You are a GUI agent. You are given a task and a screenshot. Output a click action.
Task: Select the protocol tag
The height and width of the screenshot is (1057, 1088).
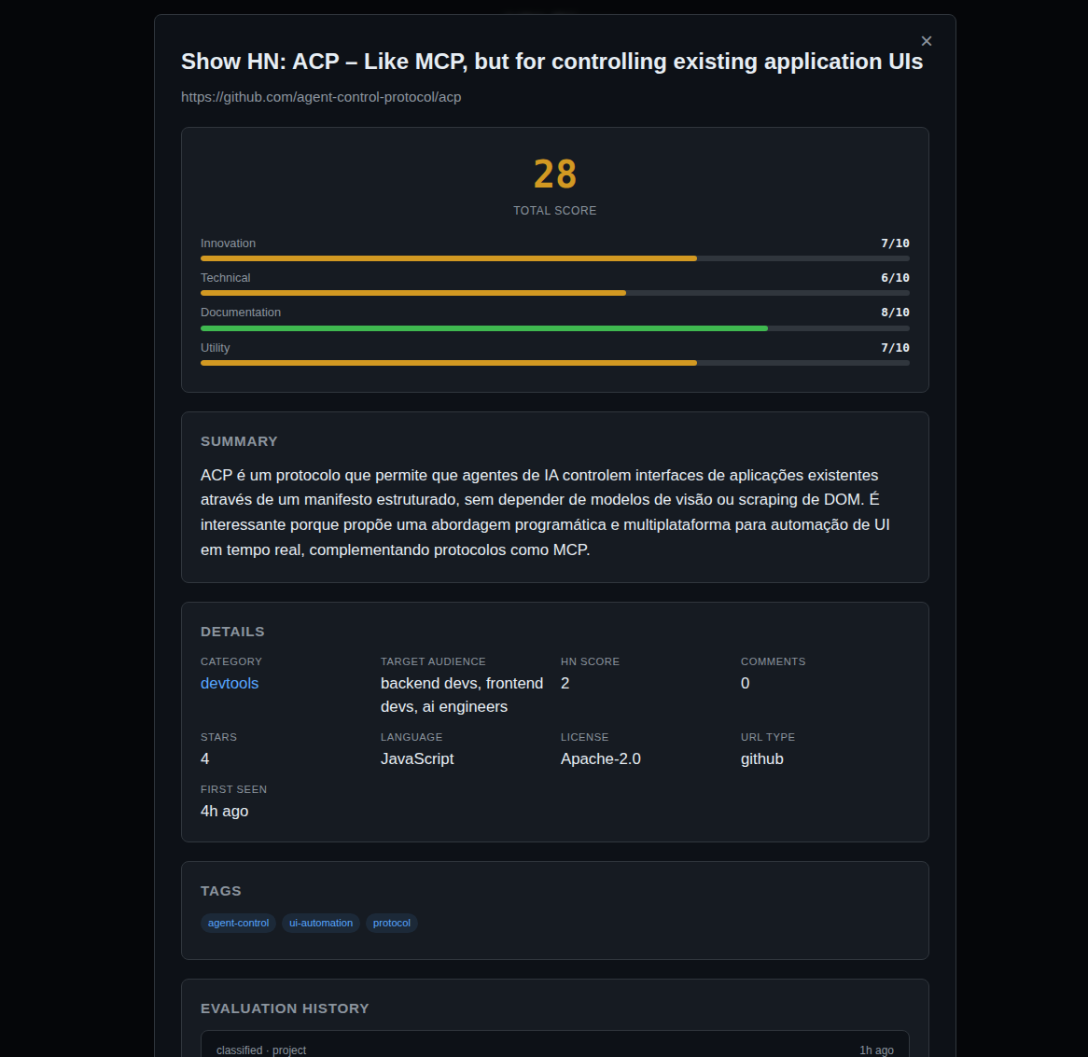click(x=391, y=923)
